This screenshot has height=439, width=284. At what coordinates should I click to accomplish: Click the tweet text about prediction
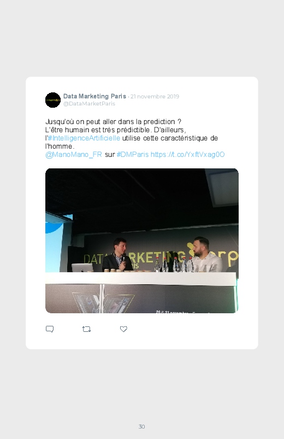tap(132, 134)
